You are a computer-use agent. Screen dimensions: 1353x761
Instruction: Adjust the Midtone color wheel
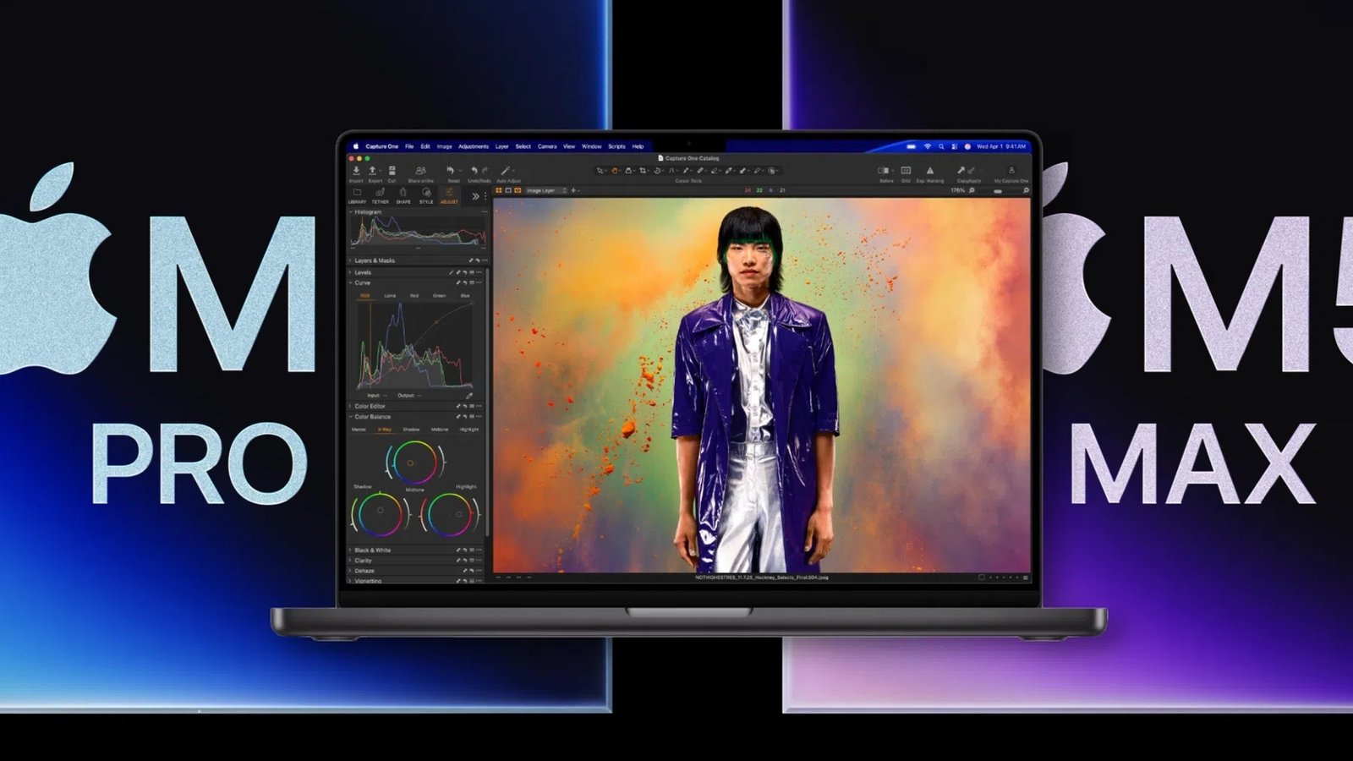click(411, 463)
